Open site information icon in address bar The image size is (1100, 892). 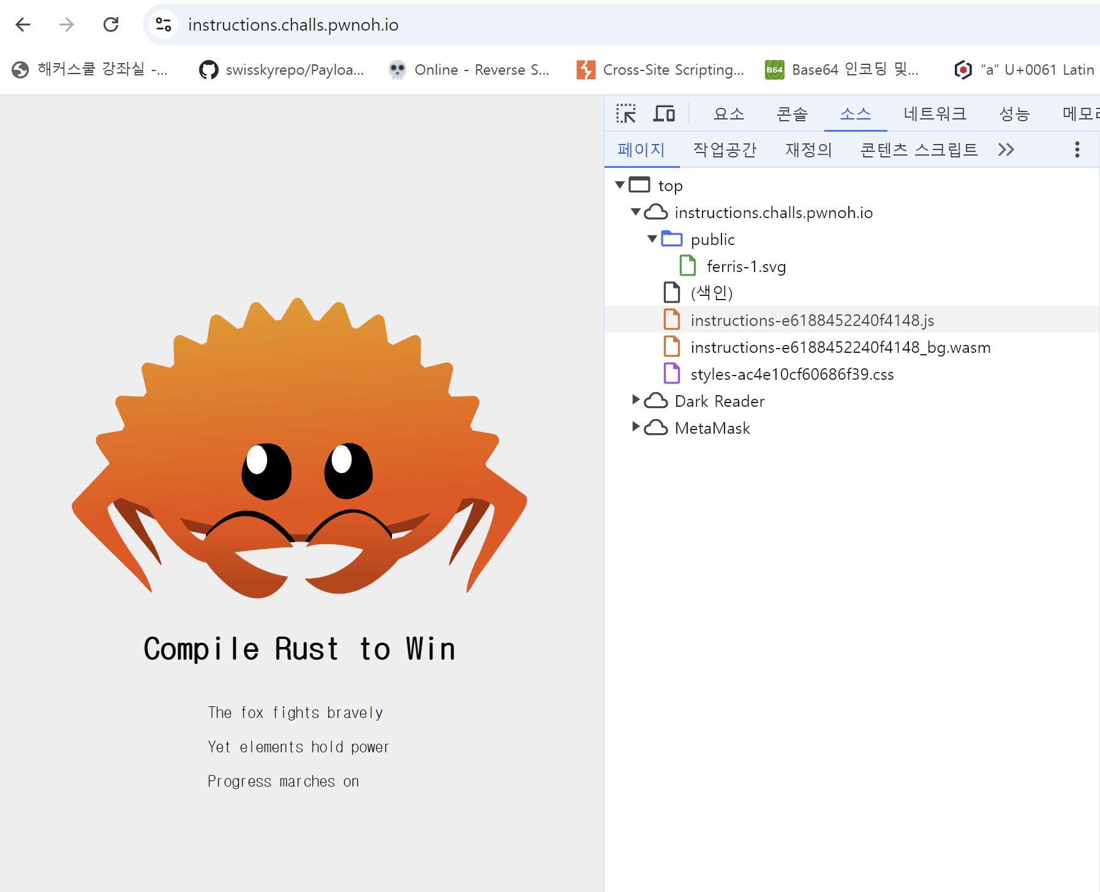163,25
